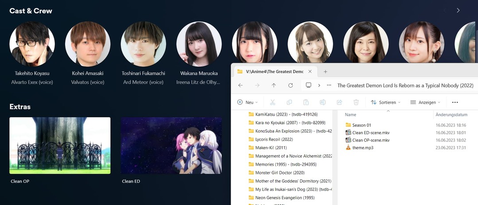The width and height of the screenshot is (478, 205).
Task: Select Maken-Ki! (2011) folder
Action: [x=267, y=147]
